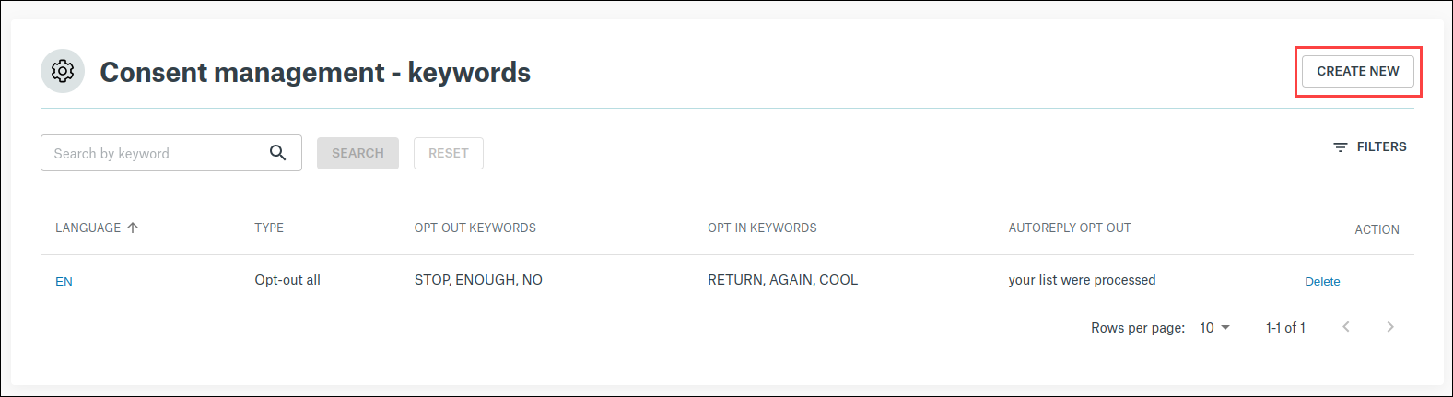Sort by Language column header

[x=88, y=228]
